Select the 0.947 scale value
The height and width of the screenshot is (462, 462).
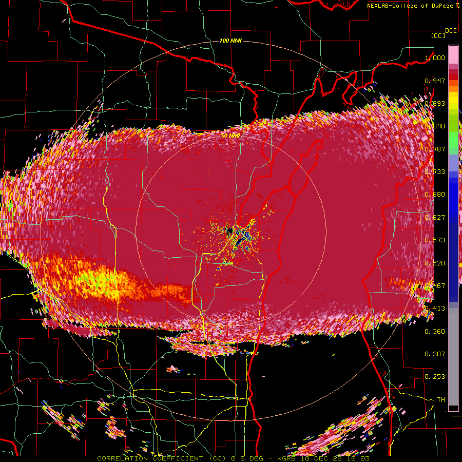coord(435,81)
